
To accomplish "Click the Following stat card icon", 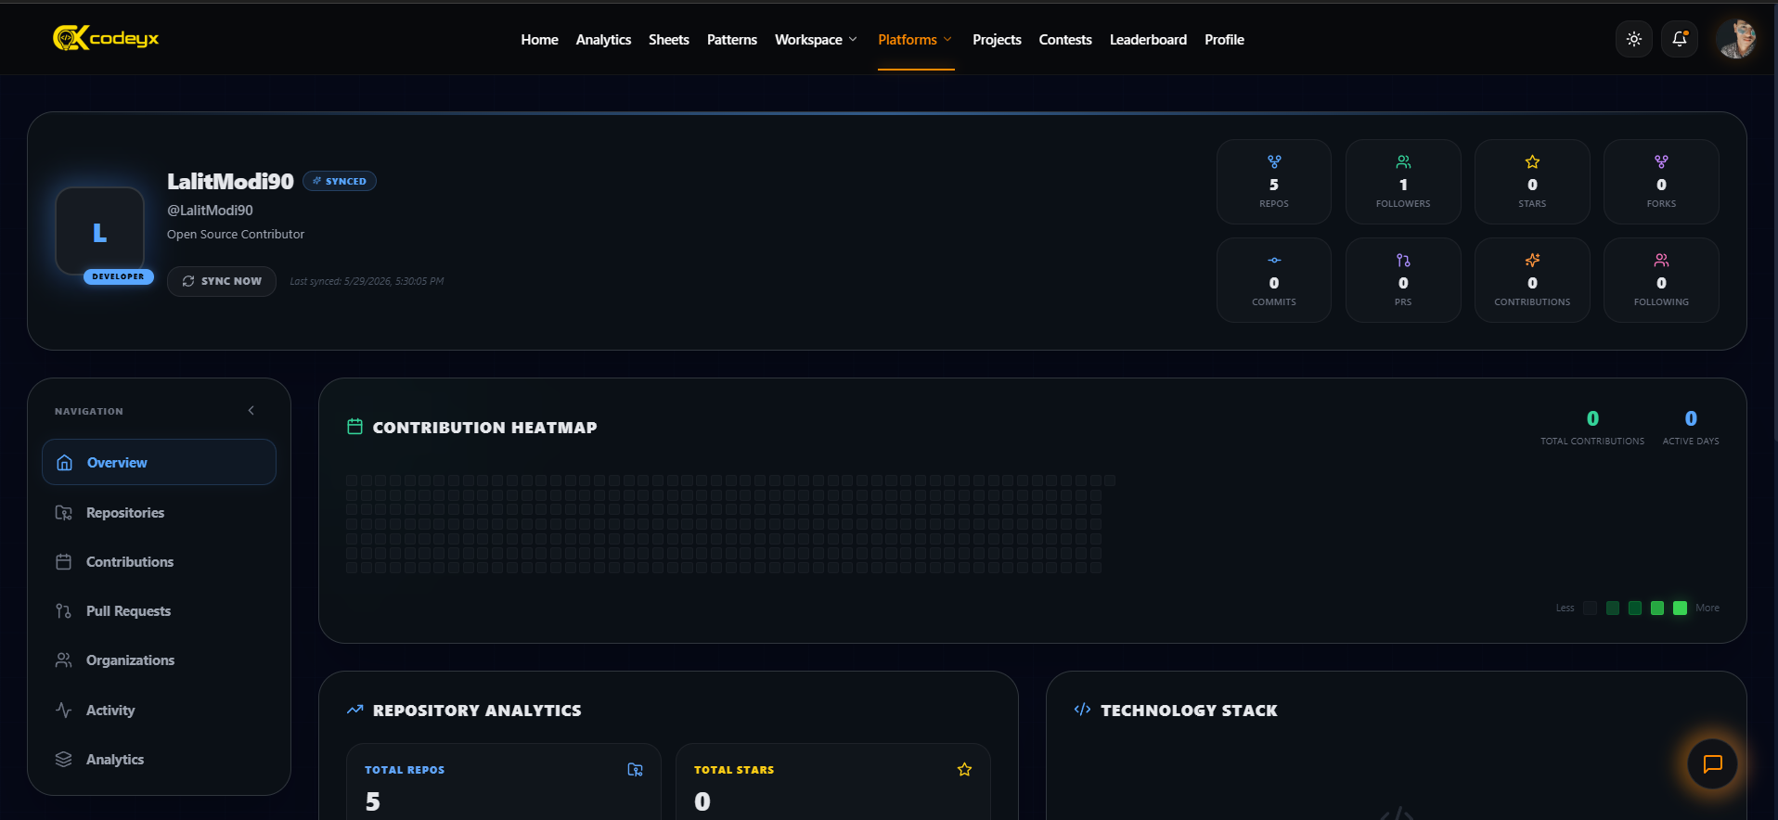I will click(x=1661, y=260).
